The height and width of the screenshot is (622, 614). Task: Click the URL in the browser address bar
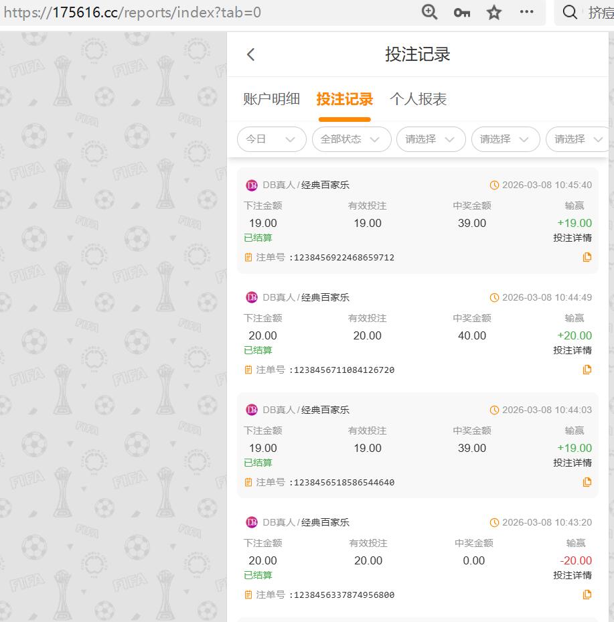click(134, 12)
